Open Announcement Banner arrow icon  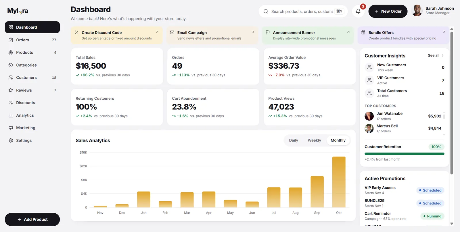pyautogui.click(x=348, y=32)
